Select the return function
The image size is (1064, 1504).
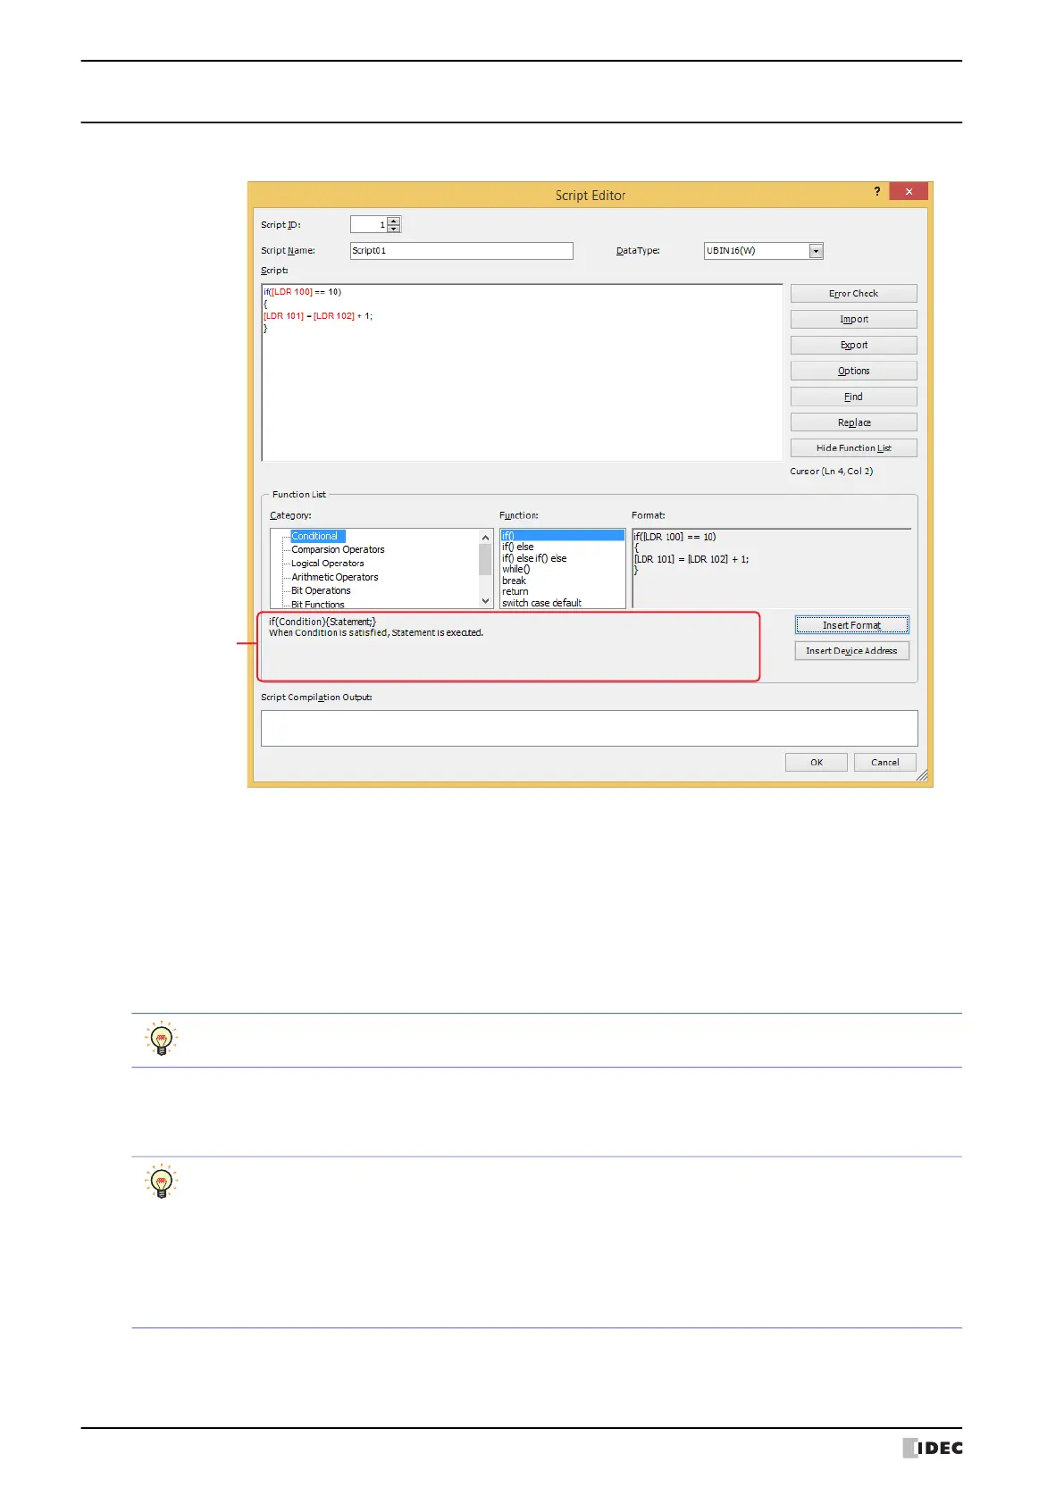[x=515, y=592]
